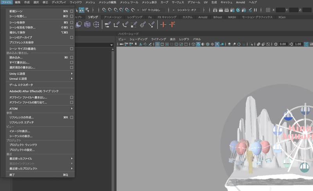Switch to the アニメーション shelf tab
The height and width of the screenshot is (191, 313).
click(113, 17)
